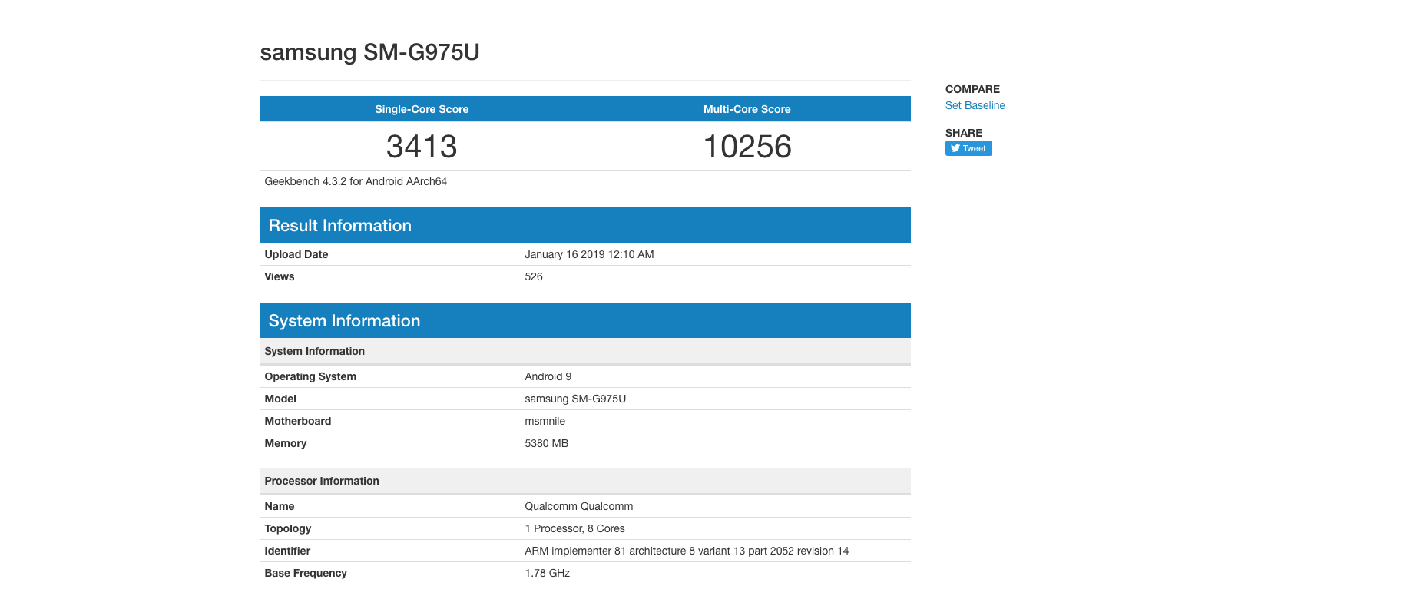1407x596 pixels.
Task: Select the 5380 MB memory value
Action: (546, 443)
